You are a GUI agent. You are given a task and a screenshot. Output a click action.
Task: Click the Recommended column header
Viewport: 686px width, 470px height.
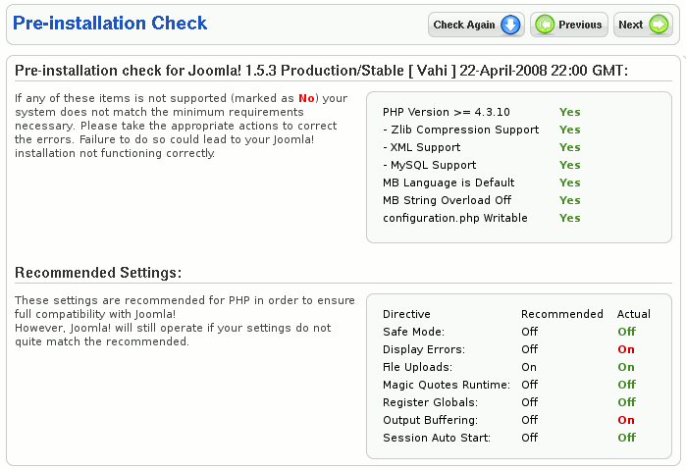coord(562,314)
